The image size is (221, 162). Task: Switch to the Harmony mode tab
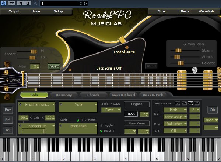[64, 95]
